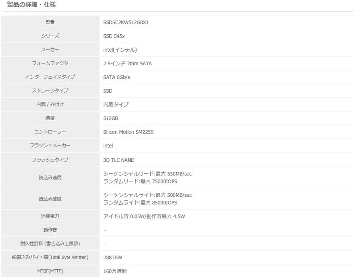The image size is (355, 278).
Task: Select the 動作音 label
Action: coord(50,230)
